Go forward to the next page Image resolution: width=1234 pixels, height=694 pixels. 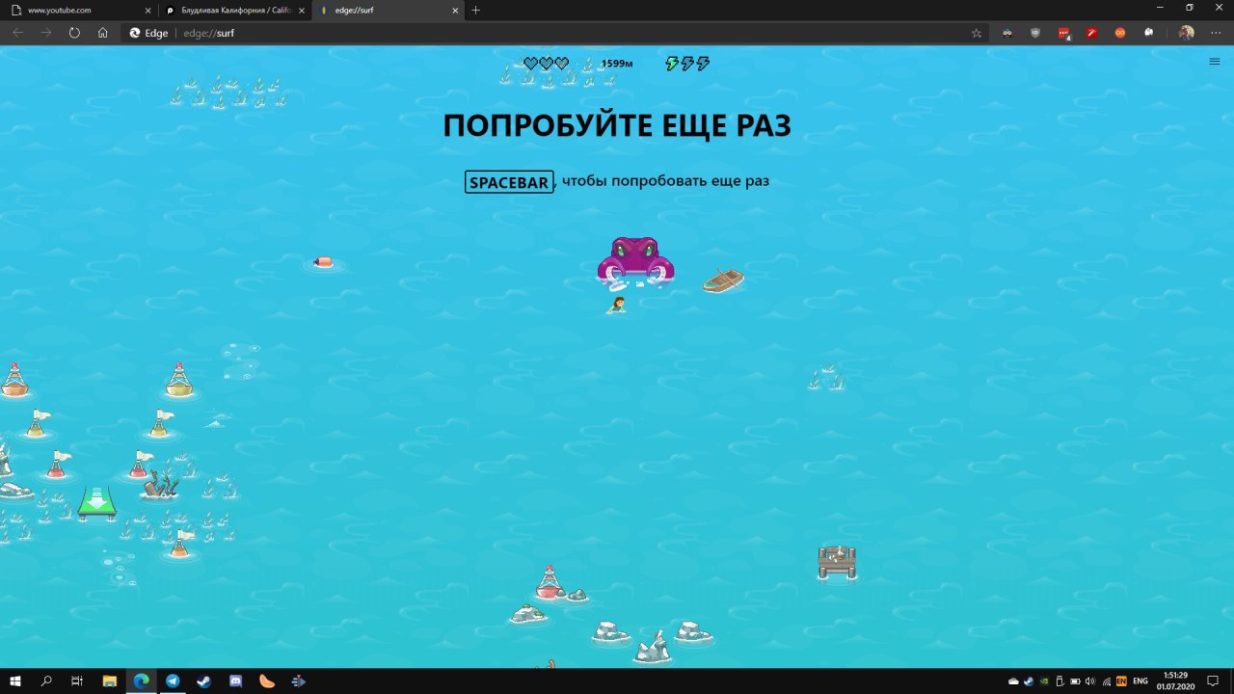click(x=46, y=33)
